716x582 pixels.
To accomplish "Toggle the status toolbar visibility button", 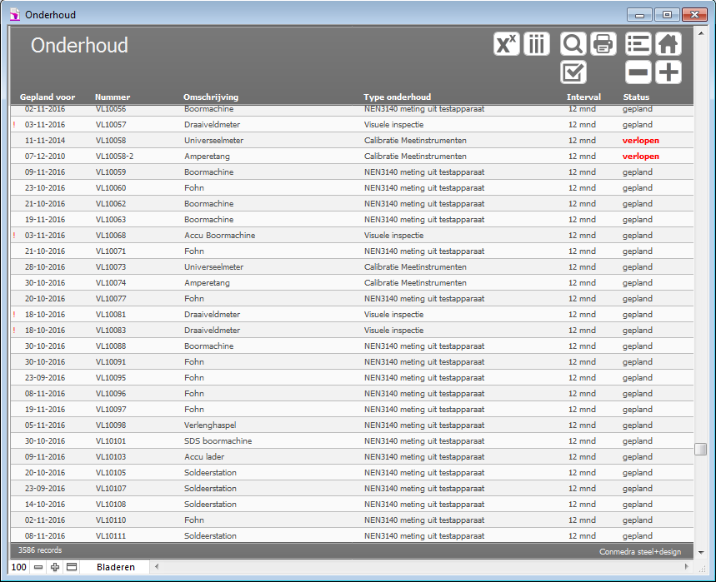I will point(72,567).
